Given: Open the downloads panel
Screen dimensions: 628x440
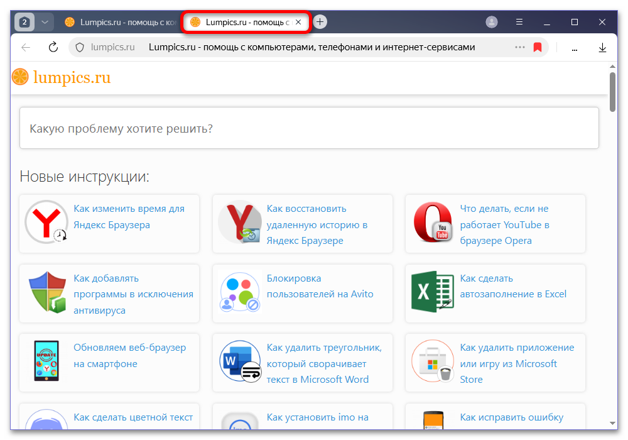Looking at the screenshot, I should [602, 48].
